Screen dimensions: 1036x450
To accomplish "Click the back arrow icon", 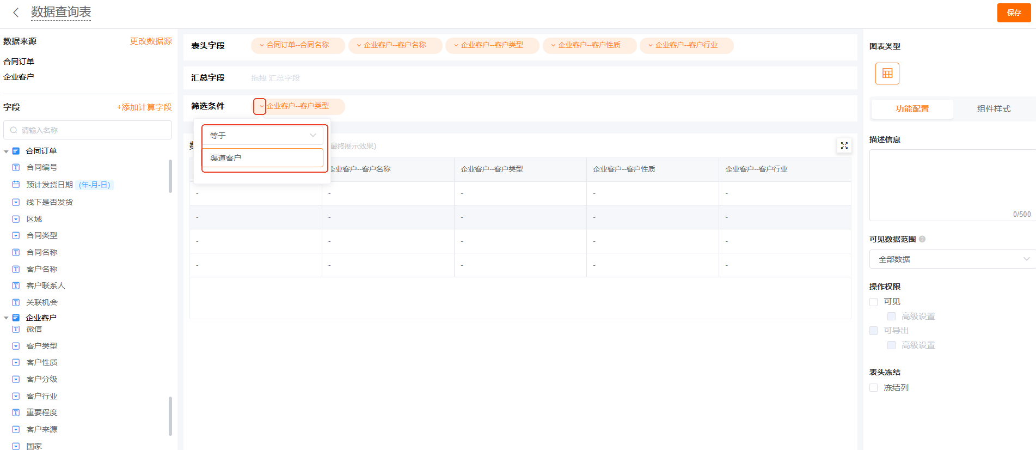I will pyautogui.click(x=16, y=13).
